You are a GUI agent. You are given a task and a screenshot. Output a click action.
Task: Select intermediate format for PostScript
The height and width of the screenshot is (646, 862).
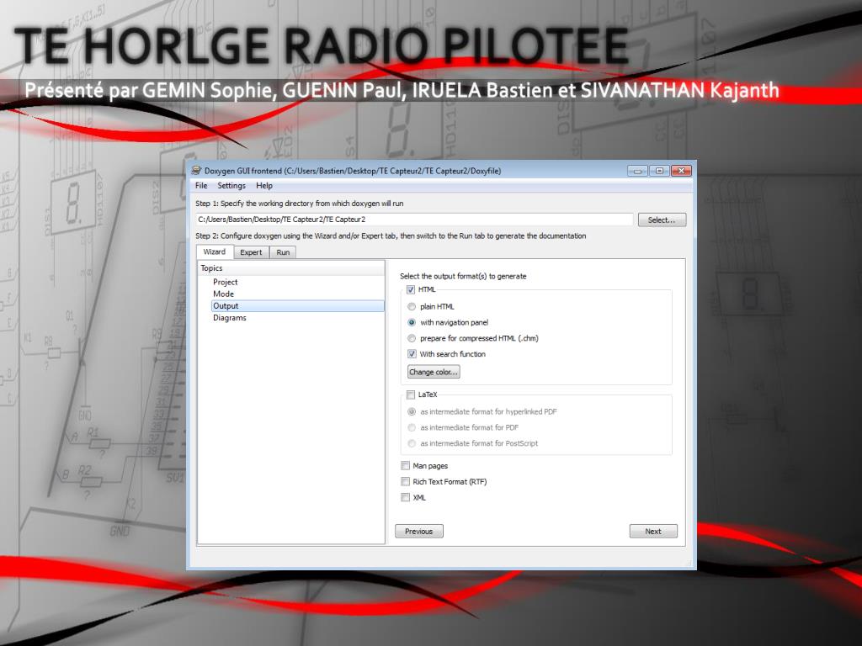click(x=411, y=443)
